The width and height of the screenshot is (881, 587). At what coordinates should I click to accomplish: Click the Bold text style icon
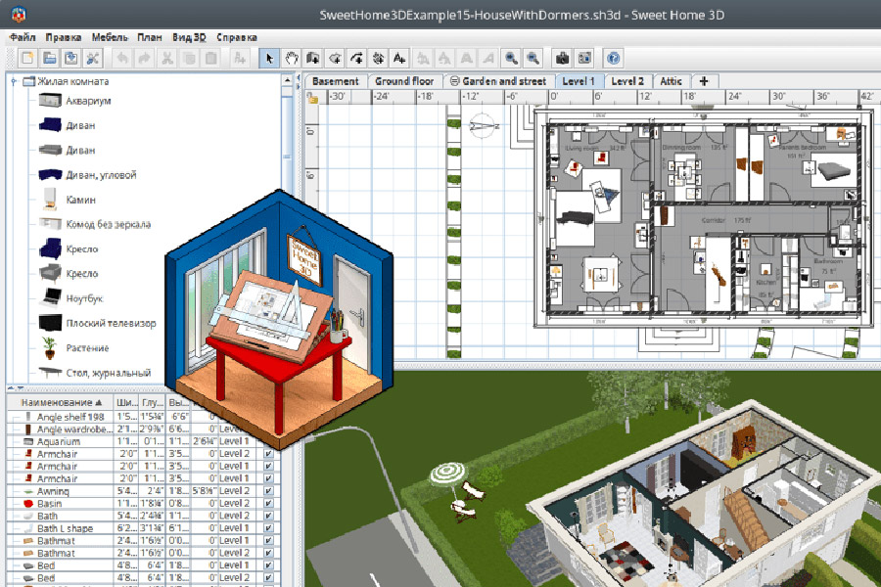(466, 58)
